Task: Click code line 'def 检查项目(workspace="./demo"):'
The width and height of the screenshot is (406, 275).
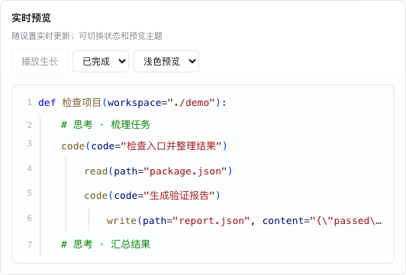Action: tap(132, 103)
